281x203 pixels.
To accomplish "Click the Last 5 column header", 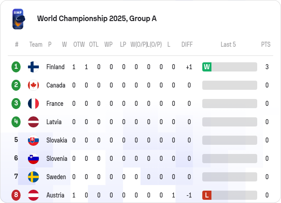I will (228, 44).
